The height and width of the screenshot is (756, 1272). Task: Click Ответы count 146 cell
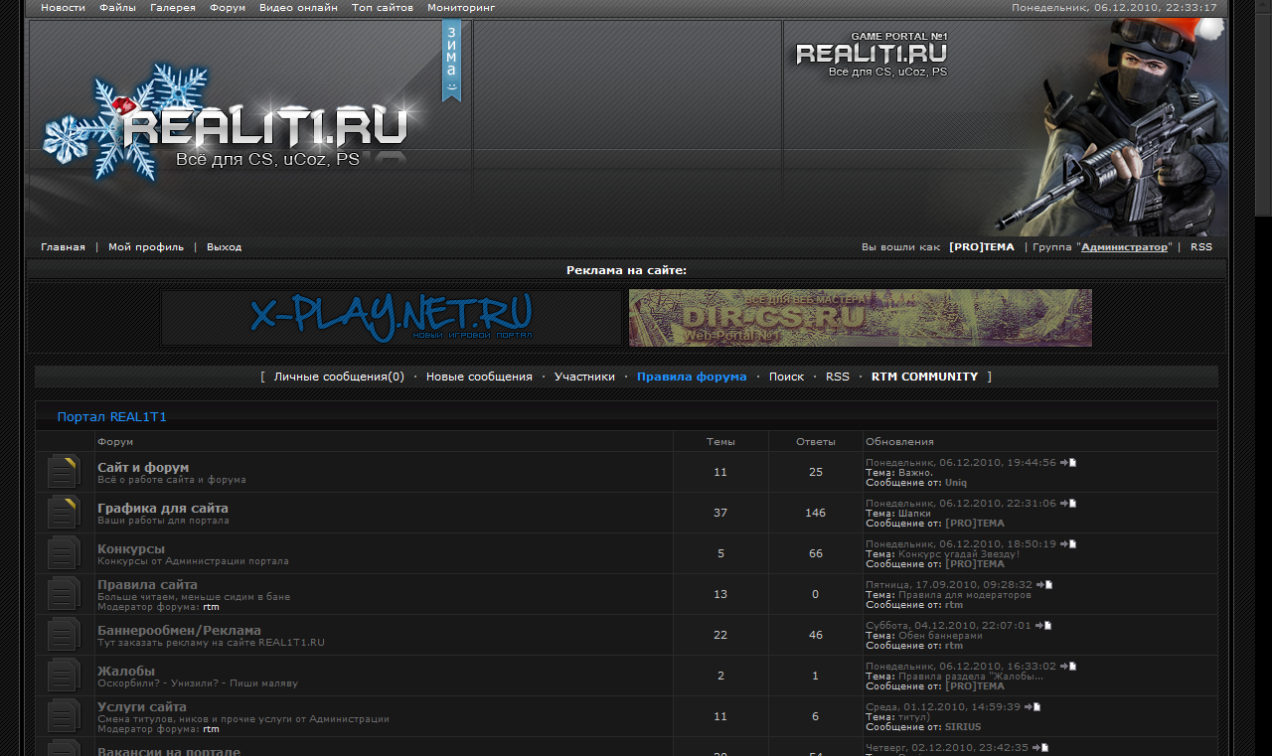pyautogui.click(x=816, y=513)
